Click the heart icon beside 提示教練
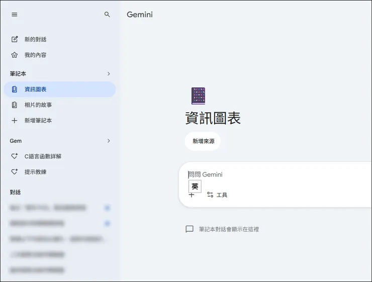The height and width of the screenshot is (282, 372). pos(15,172)
